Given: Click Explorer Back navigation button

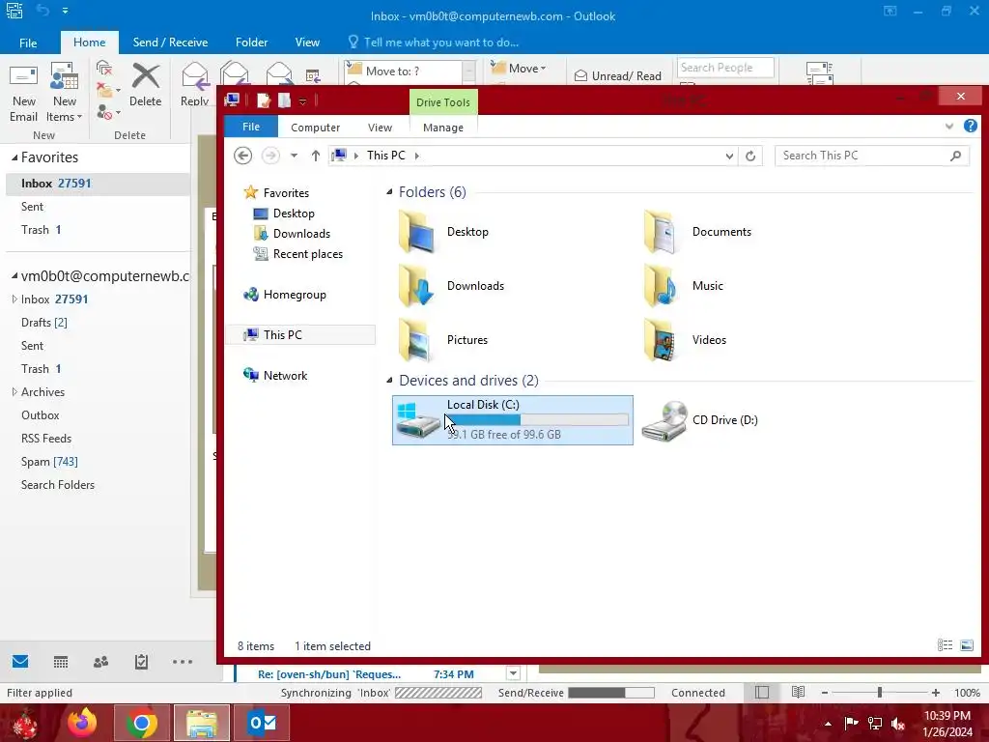Looking at the screenshot, I should [242, 156].
